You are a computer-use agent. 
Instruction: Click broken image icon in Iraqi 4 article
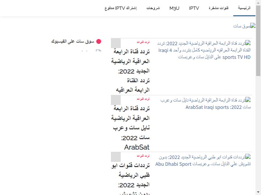click(x=248, y=43)
